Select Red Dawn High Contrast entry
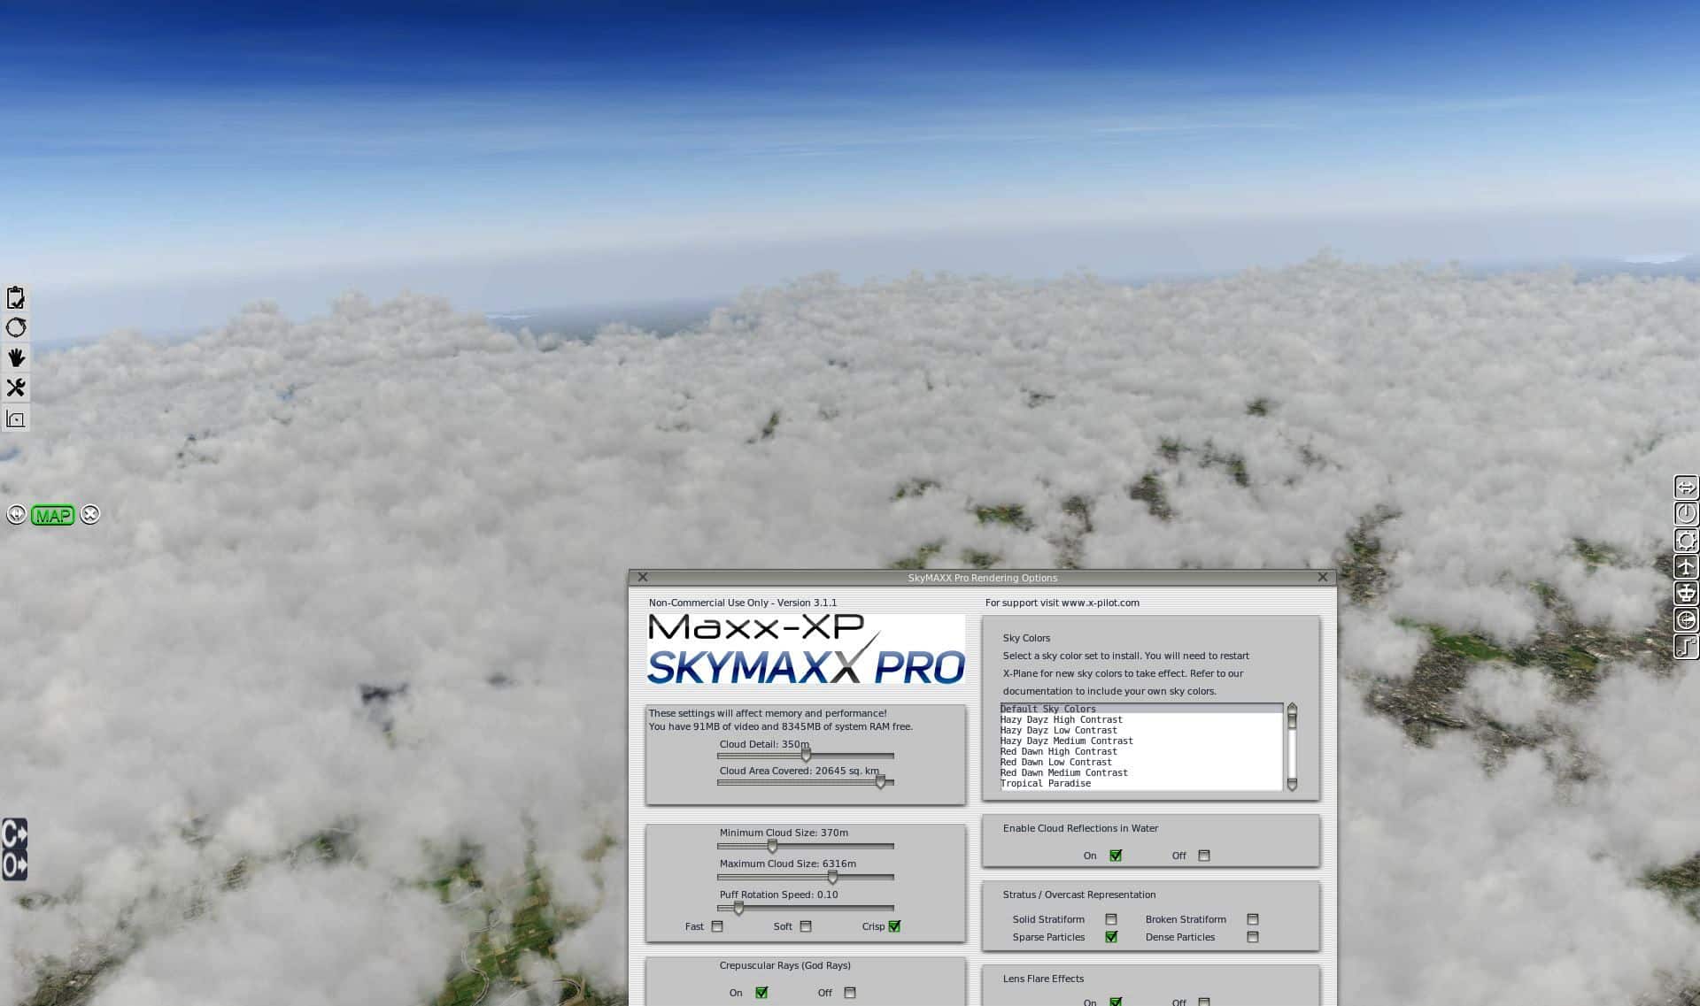Image resolution: width=1700 pixels, height=1006 pixels. point(1059,751)
